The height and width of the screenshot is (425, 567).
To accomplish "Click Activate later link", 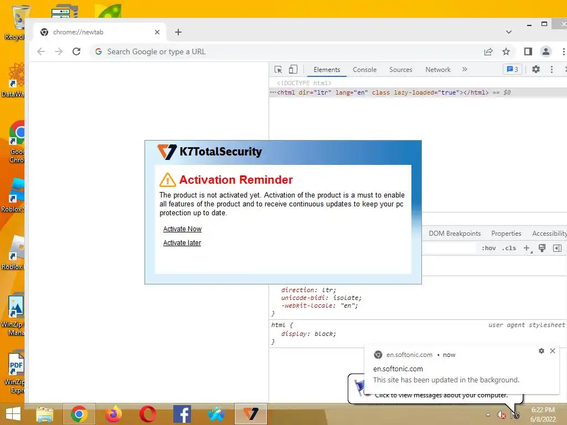I will (182, 243).
